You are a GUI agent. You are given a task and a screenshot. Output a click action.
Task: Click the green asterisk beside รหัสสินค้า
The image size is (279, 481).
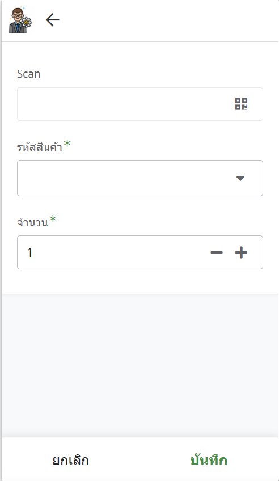67,144
